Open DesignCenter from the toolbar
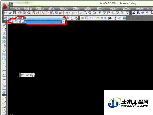This screenshot has height=115, width=153. [104, 13]
